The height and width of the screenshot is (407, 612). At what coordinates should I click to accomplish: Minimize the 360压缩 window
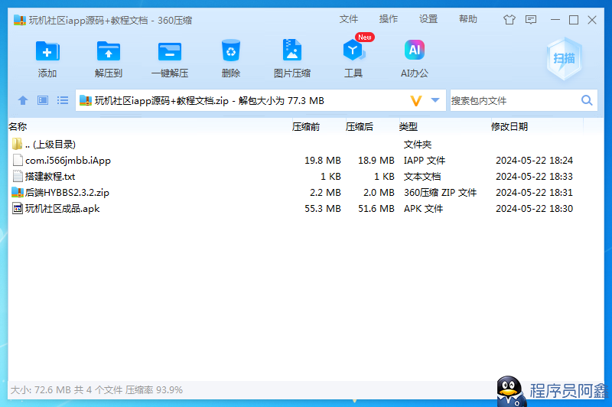555,20
